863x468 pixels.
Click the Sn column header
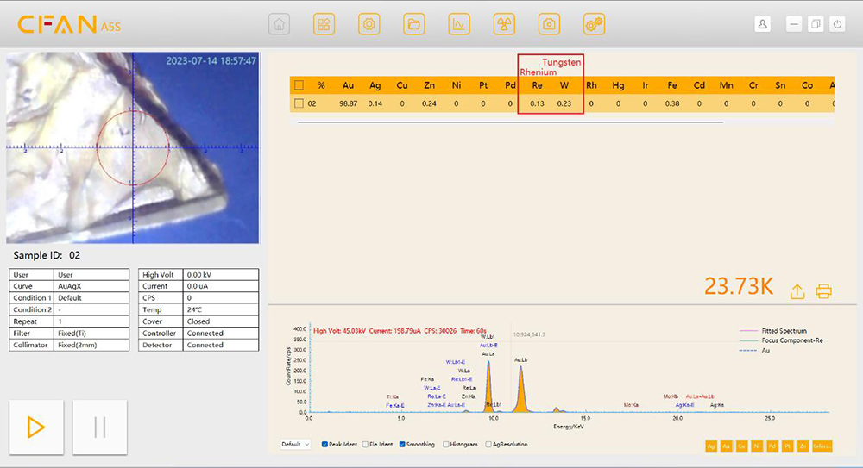[780, 85]
